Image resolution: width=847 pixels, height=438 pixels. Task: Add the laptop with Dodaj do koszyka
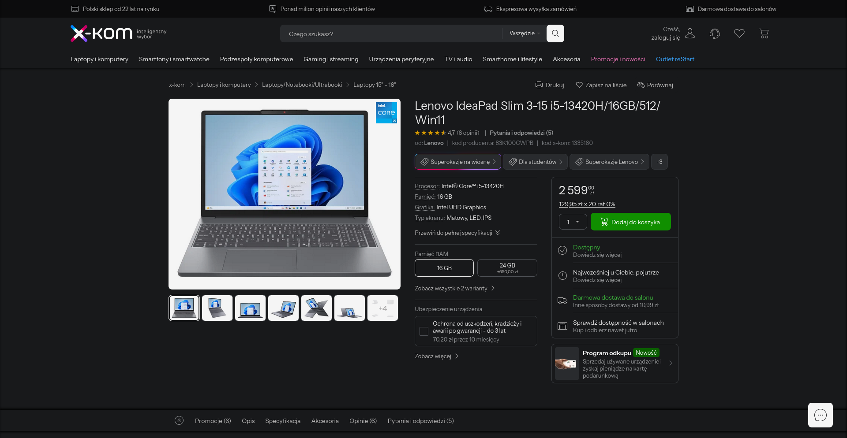(631, 222)
